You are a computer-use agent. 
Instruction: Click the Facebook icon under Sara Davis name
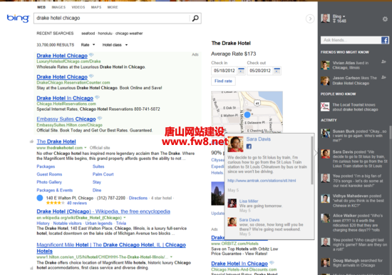coord(249,146)
